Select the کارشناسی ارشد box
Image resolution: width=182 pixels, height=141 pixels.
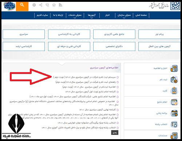click(x=24, y=46)
